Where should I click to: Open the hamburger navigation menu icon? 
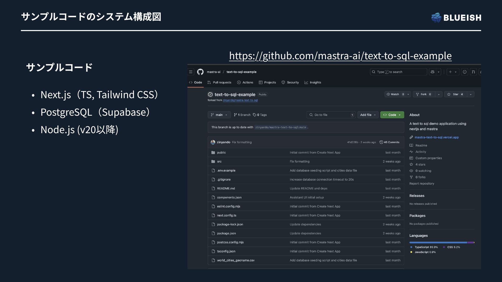click(x=191, y=72)
